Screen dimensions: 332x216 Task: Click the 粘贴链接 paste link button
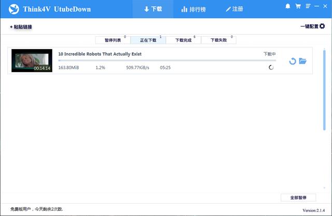[21, 26]
